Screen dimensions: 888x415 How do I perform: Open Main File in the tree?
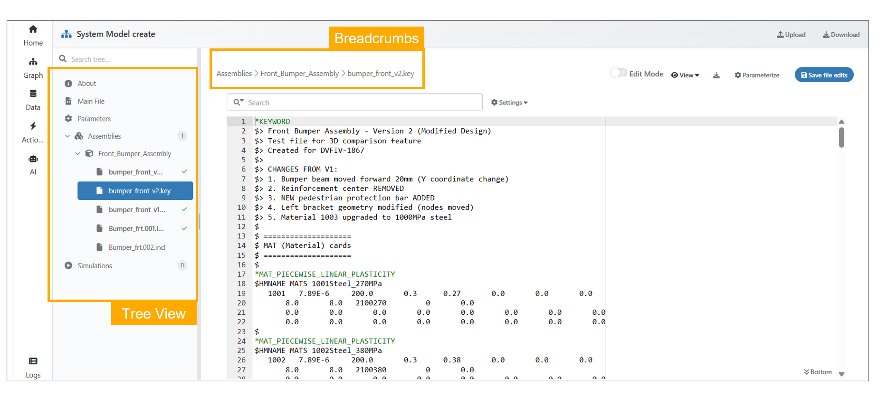(91, 101)
